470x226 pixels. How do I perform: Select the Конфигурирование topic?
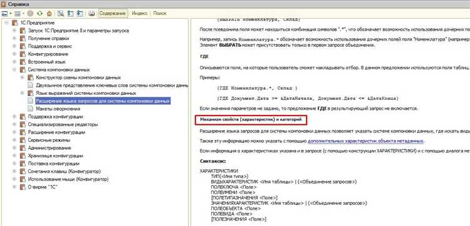pos(48,54)
